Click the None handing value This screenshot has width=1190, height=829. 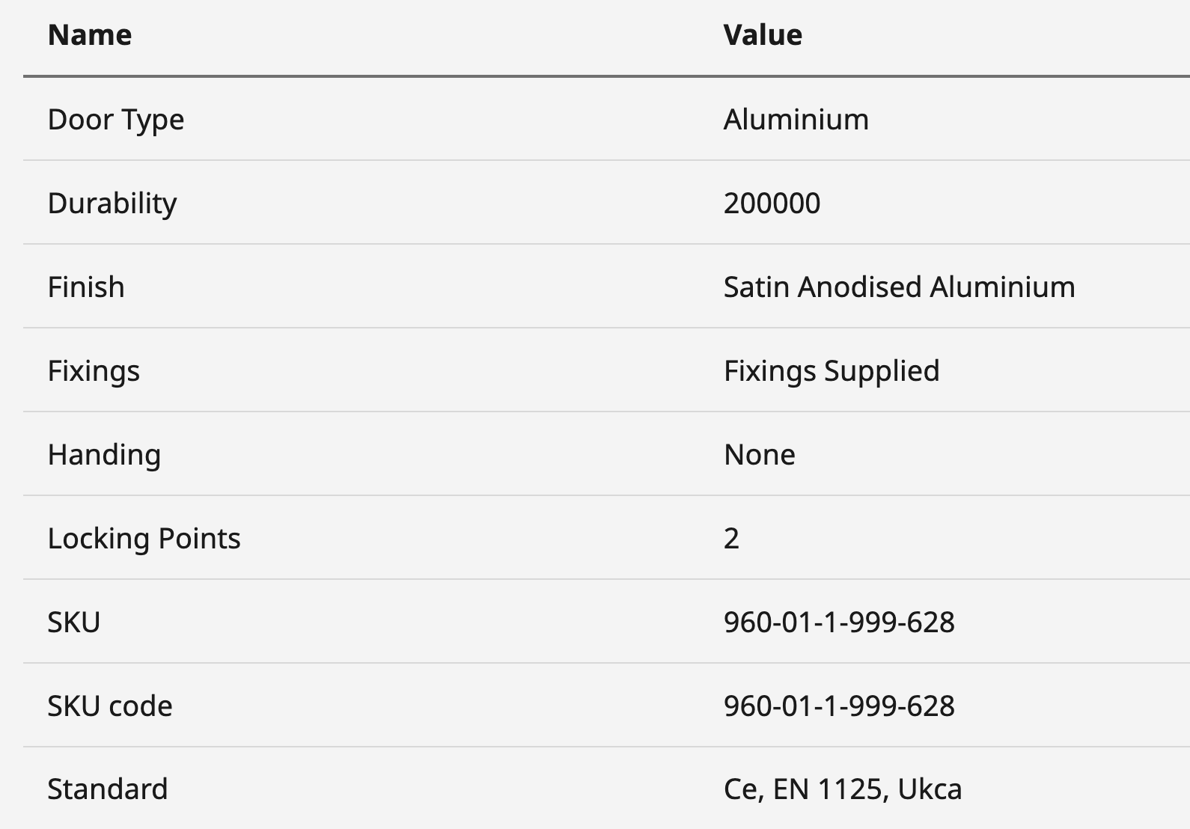point(759,455)
